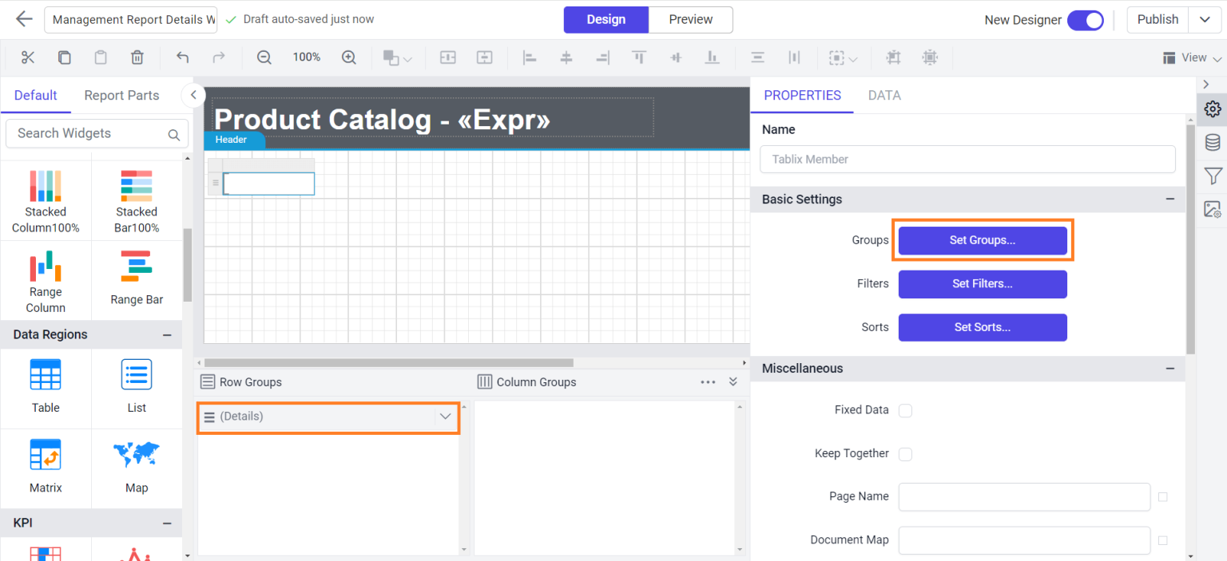Viewport: 1227px width, 561px height.
Task: Open the Report Parts tab
Action: click(121, 95)
